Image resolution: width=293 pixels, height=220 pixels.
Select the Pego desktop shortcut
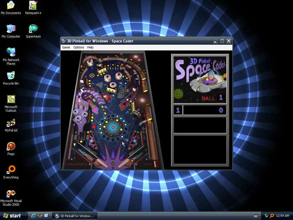11,149
